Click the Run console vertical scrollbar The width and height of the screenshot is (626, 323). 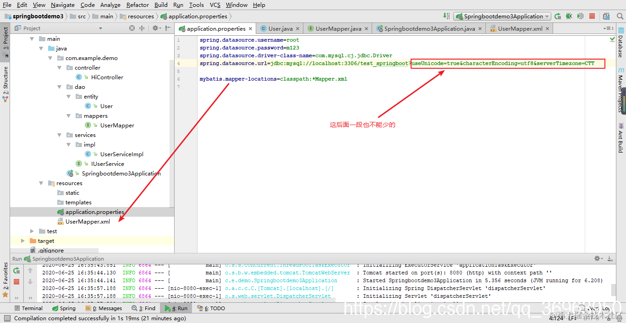(614, 290)
